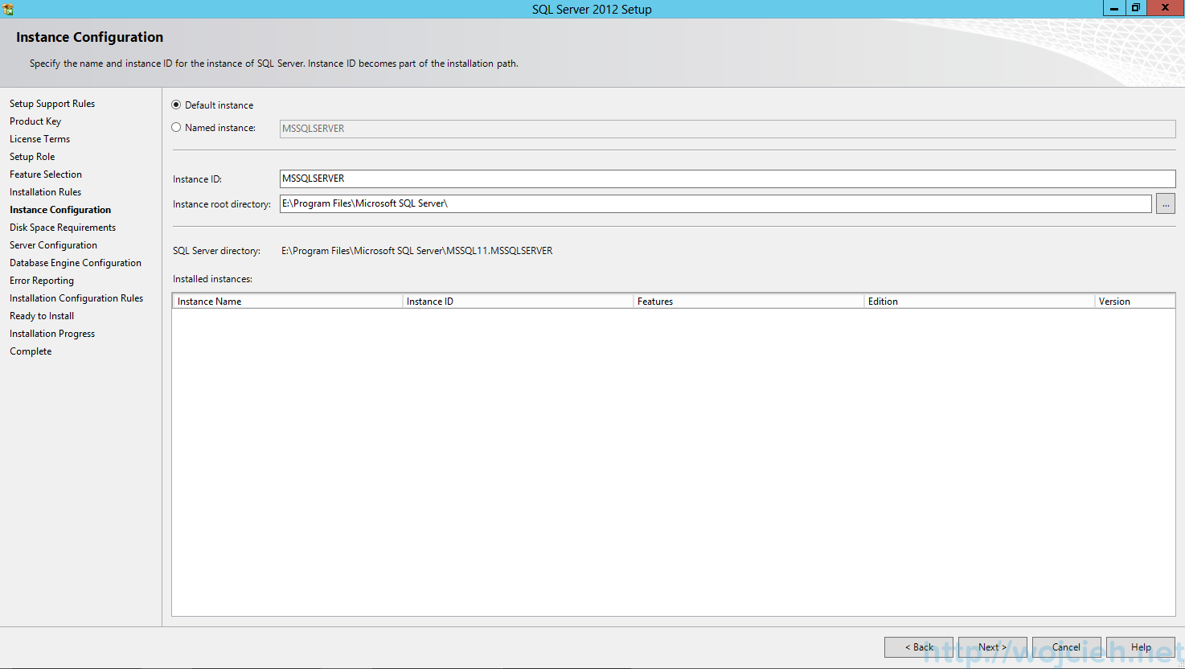Image resolution: width=1185 pixels, height=669 pixels.
Task: Select Disk Space Requirements step in sidebar
Action: [x=63, y=228]
